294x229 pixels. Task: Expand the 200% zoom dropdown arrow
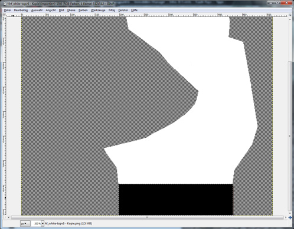[43, 224]
